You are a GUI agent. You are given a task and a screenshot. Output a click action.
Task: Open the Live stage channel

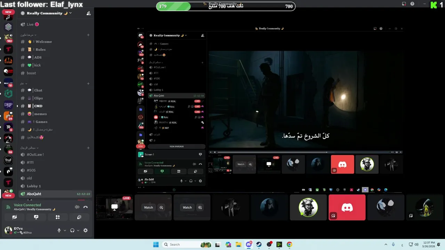[x=55, y=24]
